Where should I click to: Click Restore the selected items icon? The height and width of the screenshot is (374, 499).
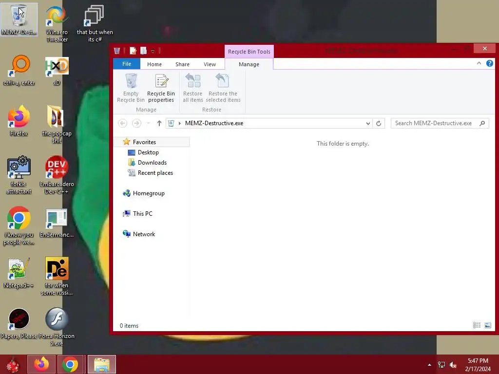click(x=223, y=88)
